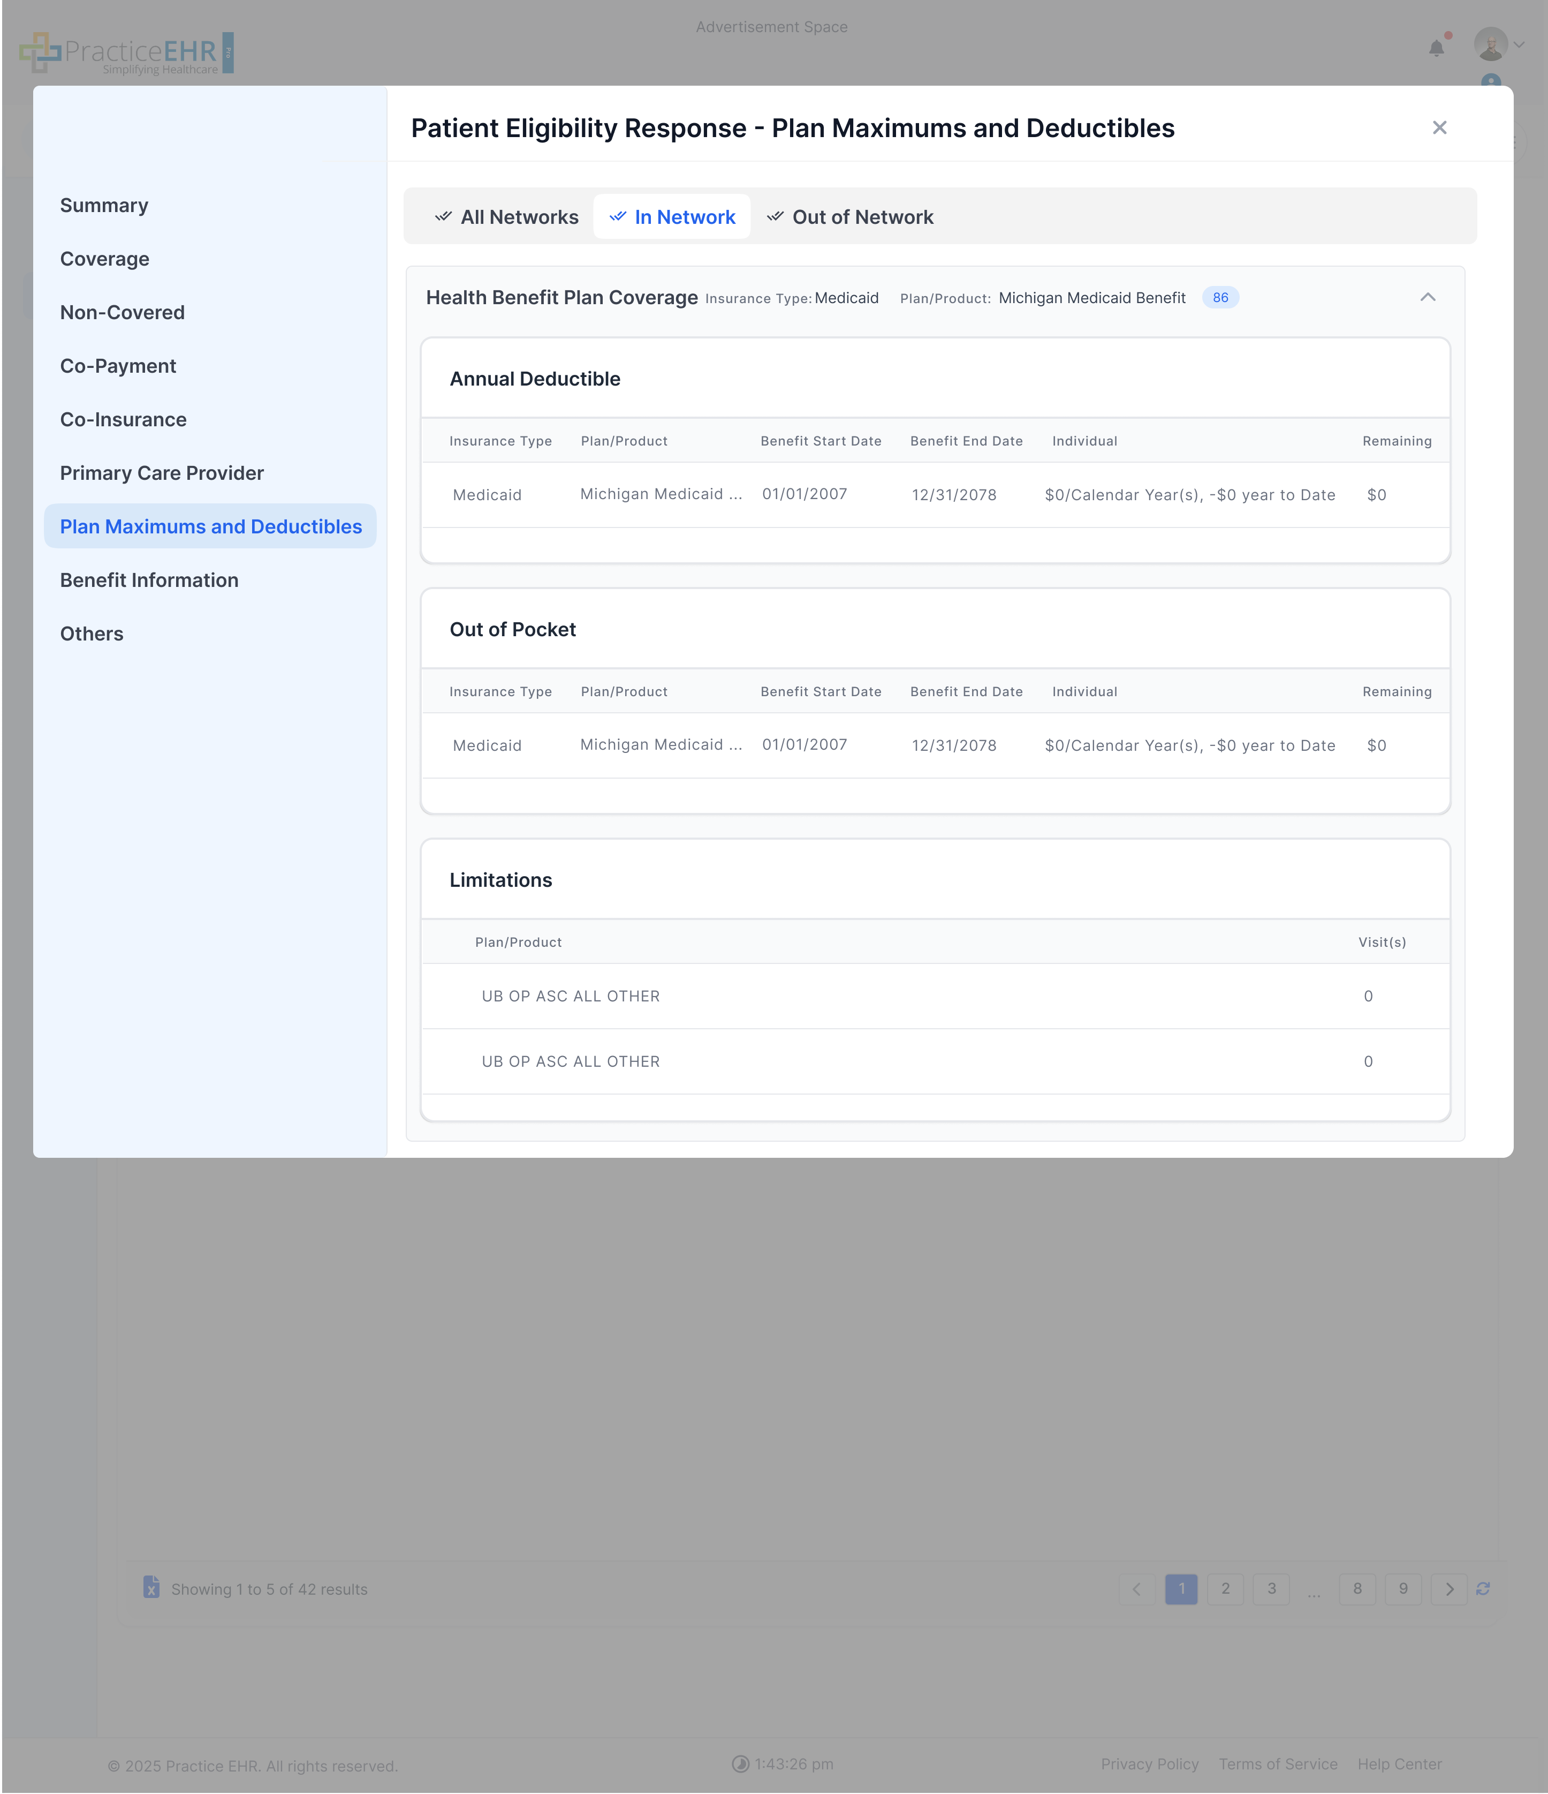This screenshot has height=1794, width=1548.
Task: Click the PracticeEHR logo
Action: pos(126,53)
